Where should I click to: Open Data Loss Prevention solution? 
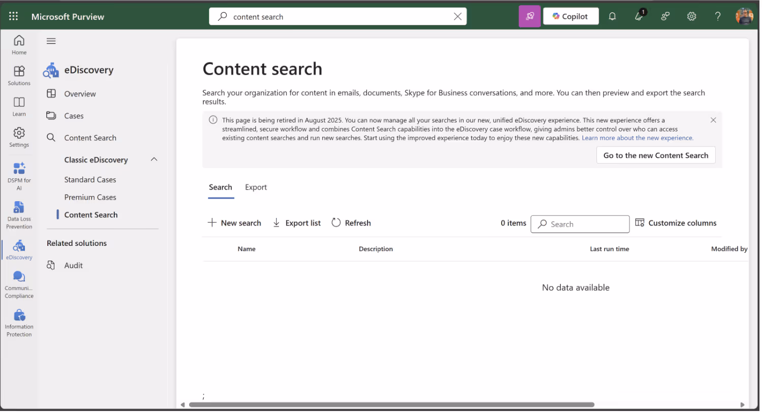click(x=19, y=215)
